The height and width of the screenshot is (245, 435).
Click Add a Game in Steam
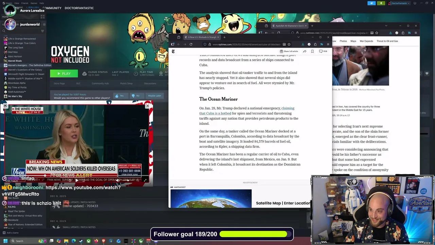click(x=11, y=233)
